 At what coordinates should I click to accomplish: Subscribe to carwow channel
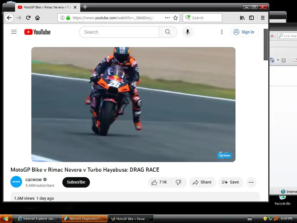[76, 182]
